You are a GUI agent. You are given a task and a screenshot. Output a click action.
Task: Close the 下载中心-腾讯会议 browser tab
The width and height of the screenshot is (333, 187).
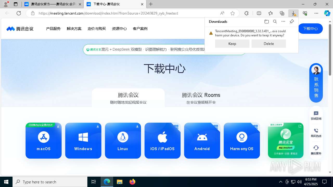coord(142,4)
